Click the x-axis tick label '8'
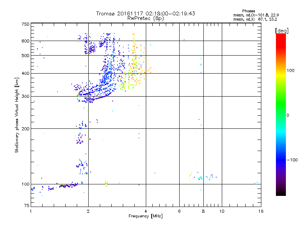The width and height of the screenshot is (307, 230). tap(203, 211)
